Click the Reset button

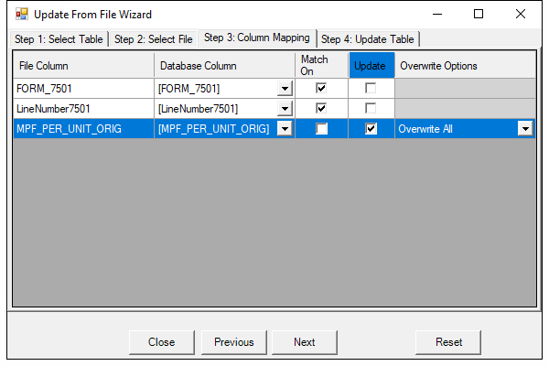[448, 342]
